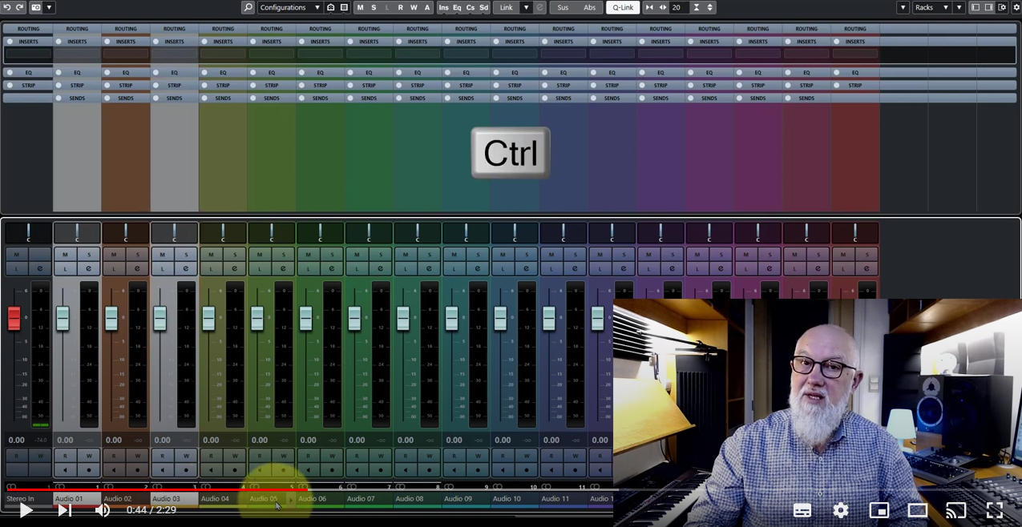Viewport: 1022px width, 527px height.
Task: Expand the SENDS rack on Audio 06
Action: click(x=320, y=98)
